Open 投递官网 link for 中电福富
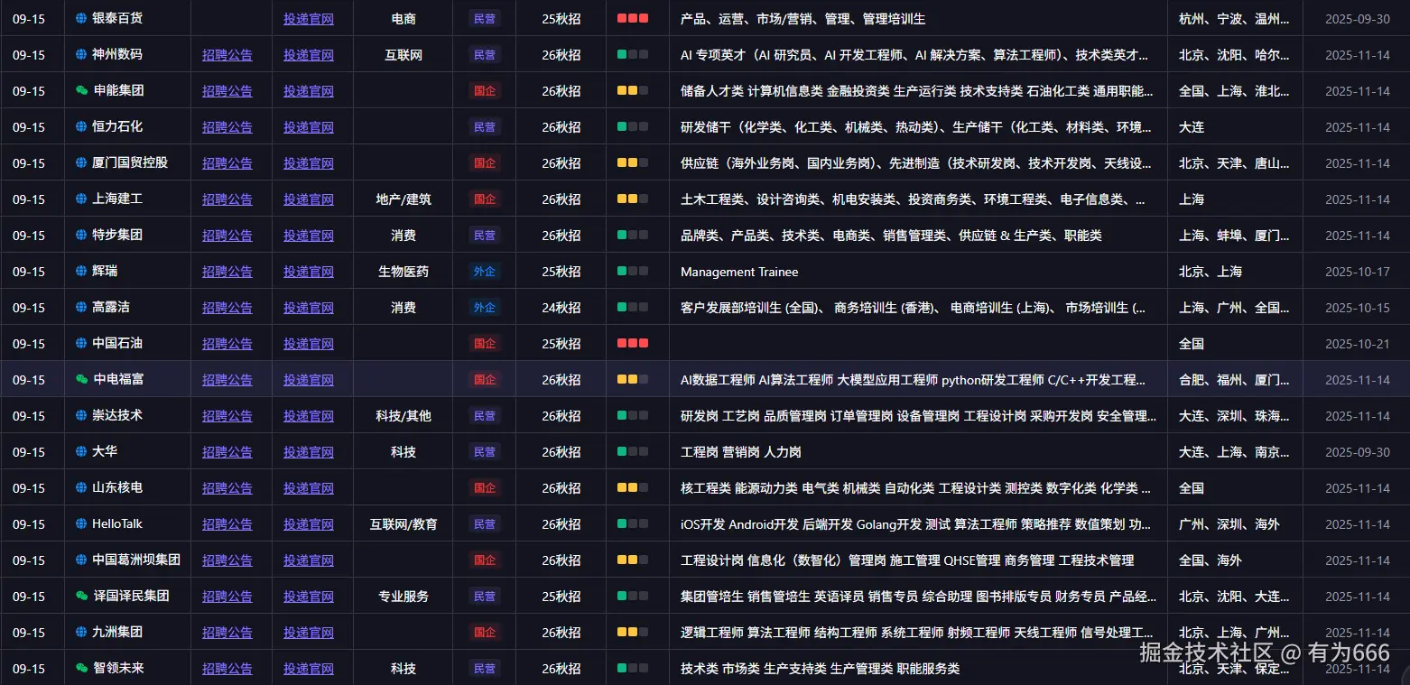Viewport: 1410px width, 685px height. [309, 380]
